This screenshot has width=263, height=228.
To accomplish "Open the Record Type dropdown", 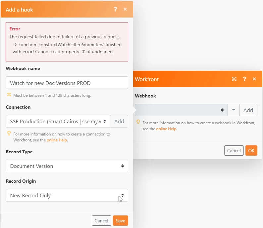I will click(x=67, y=166).
